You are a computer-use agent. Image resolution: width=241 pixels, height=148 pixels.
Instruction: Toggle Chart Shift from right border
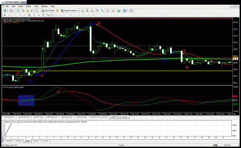pos(113,11)
